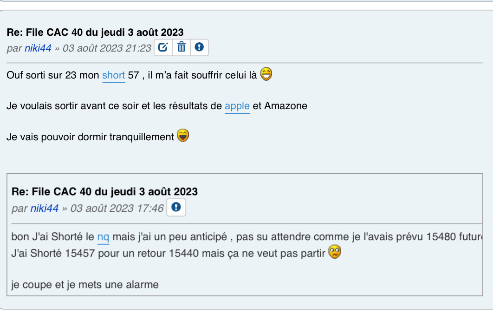The image size is (493, 314).
Task: Open the "apple" link
Action: [237, 106]
